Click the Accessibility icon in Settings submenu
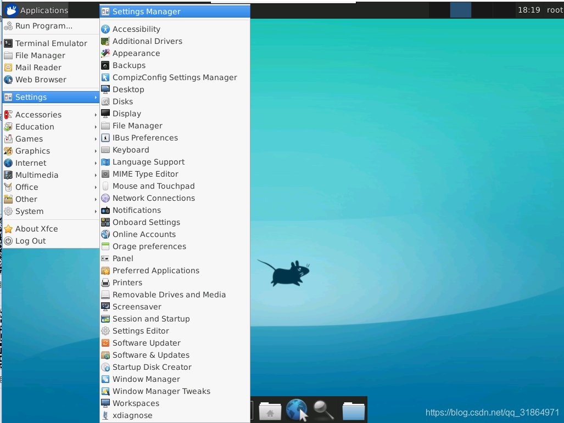Screen dimensions: 564x423 [x=105, y=29]
